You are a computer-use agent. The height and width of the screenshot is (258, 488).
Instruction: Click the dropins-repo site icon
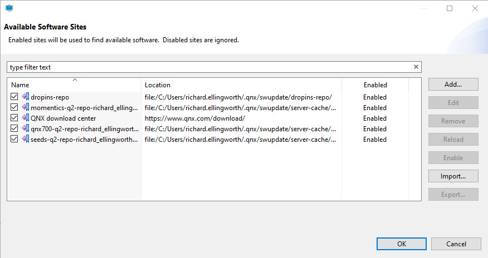point(25,97)
